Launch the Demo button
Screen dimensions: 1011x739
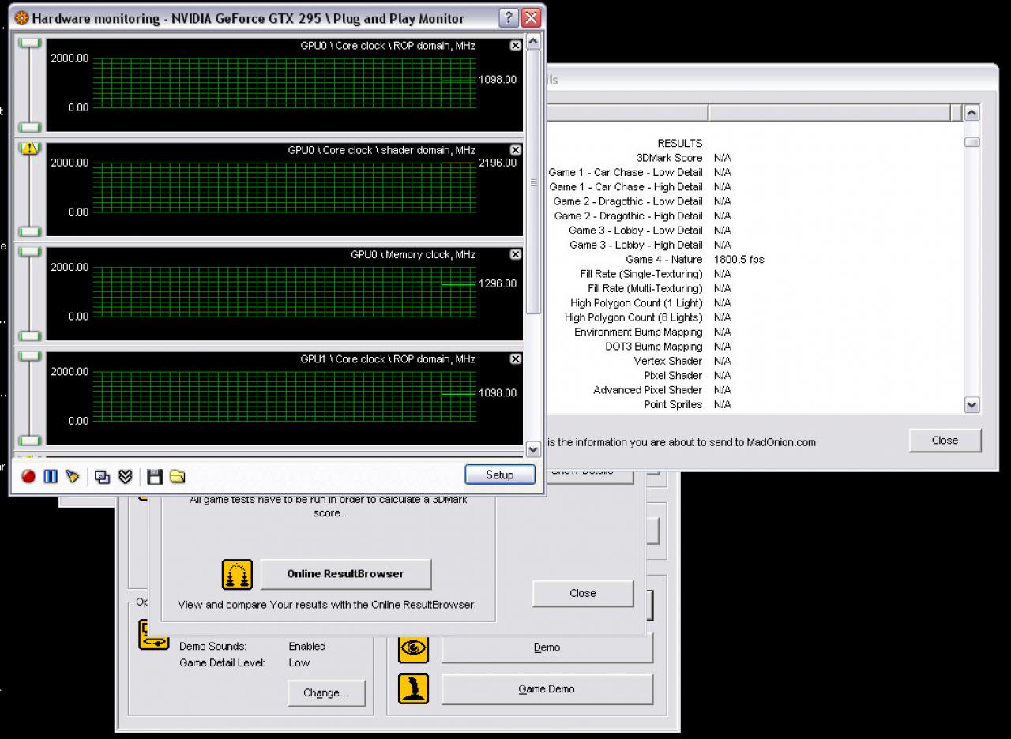click(x=547, y=647)
